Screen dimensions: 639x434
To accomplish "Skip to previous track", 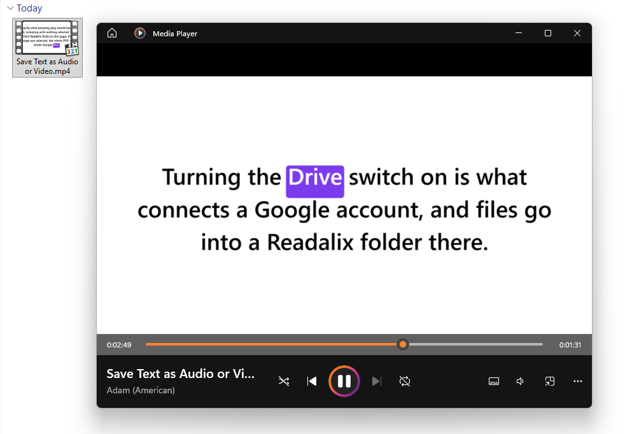I will coord(312,381).
